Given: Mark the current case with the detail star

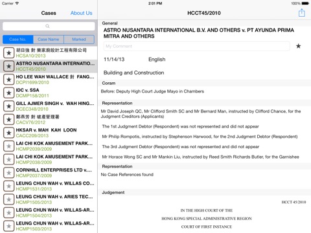Looking at the screenshot, I should [x=298, y=46].
